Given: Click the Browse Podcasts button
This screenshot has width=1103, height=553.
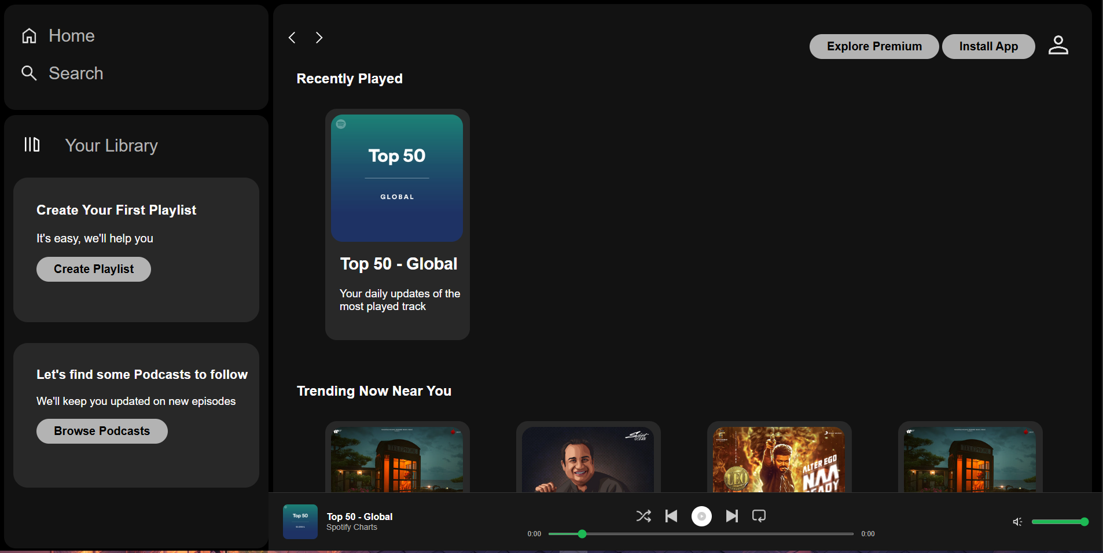Looking at the screenshot, I should click(x=102, y=431).
